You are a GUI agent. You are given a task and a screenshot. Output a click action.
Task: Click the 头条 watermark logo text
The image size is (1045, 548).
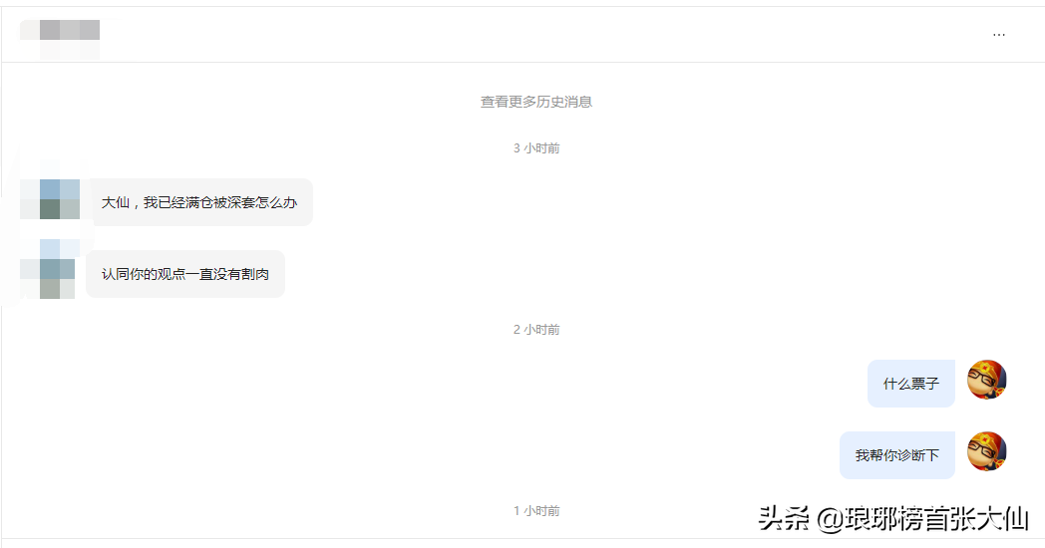[785, 519]
